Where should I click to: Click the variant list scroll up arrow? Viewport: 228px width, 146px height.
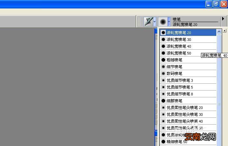click(219, 31)
